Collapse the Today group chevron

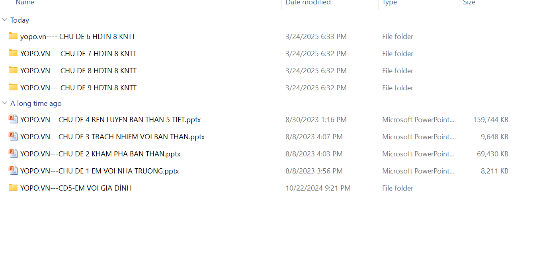click(5, 20)
